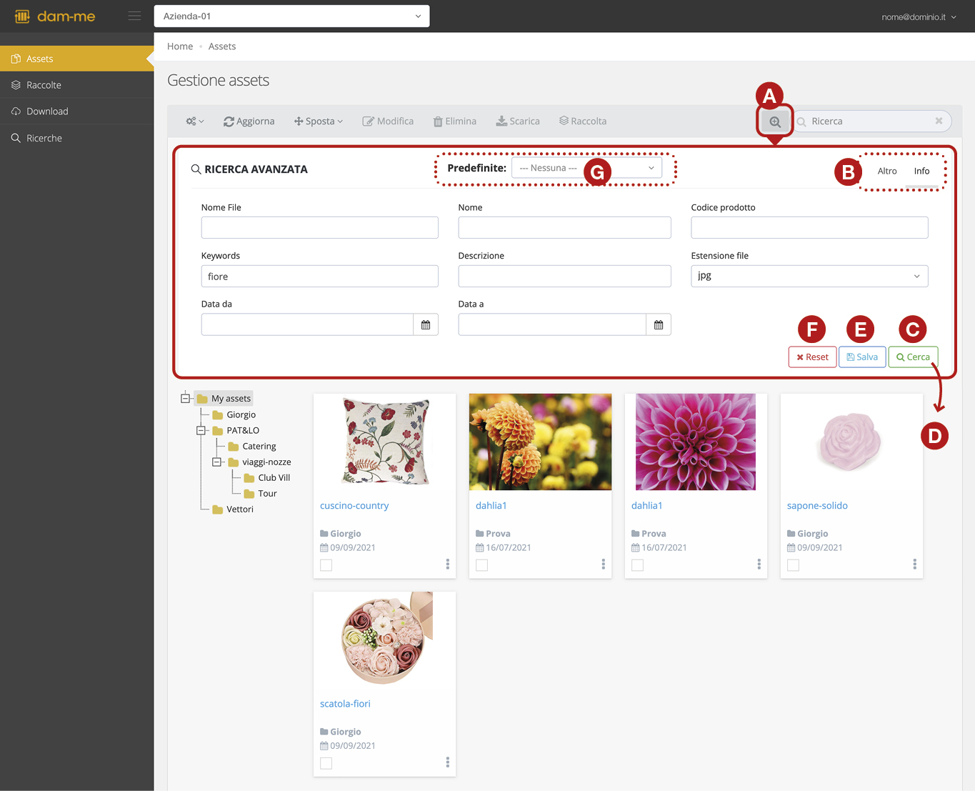This screenshot has width=975, height=791.
Task: Click Nome File input field
Action: pos(320,228)
